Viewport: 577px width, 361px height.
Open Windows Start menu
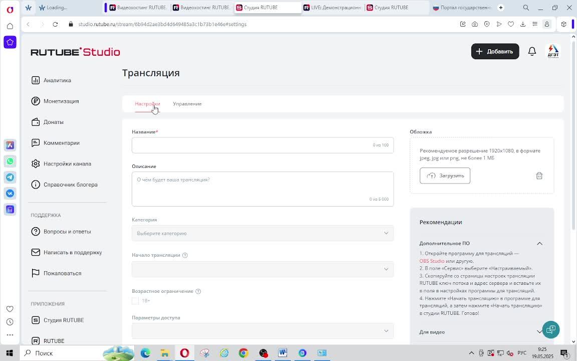coord(9,353)
